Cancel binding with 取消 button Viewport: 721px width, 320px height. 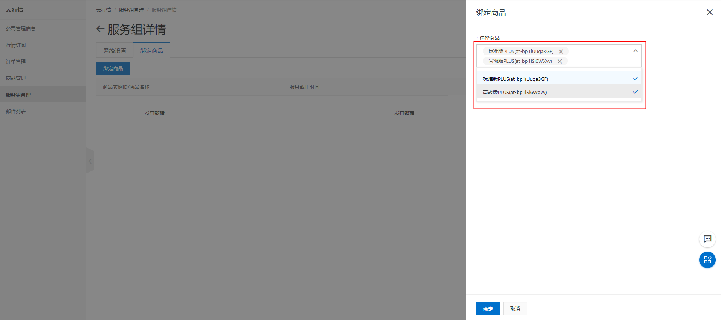(515, 309)
